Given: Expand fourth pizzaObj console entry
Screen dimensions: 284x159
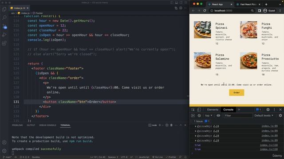Looking at the screenshot, I should 195,140.
